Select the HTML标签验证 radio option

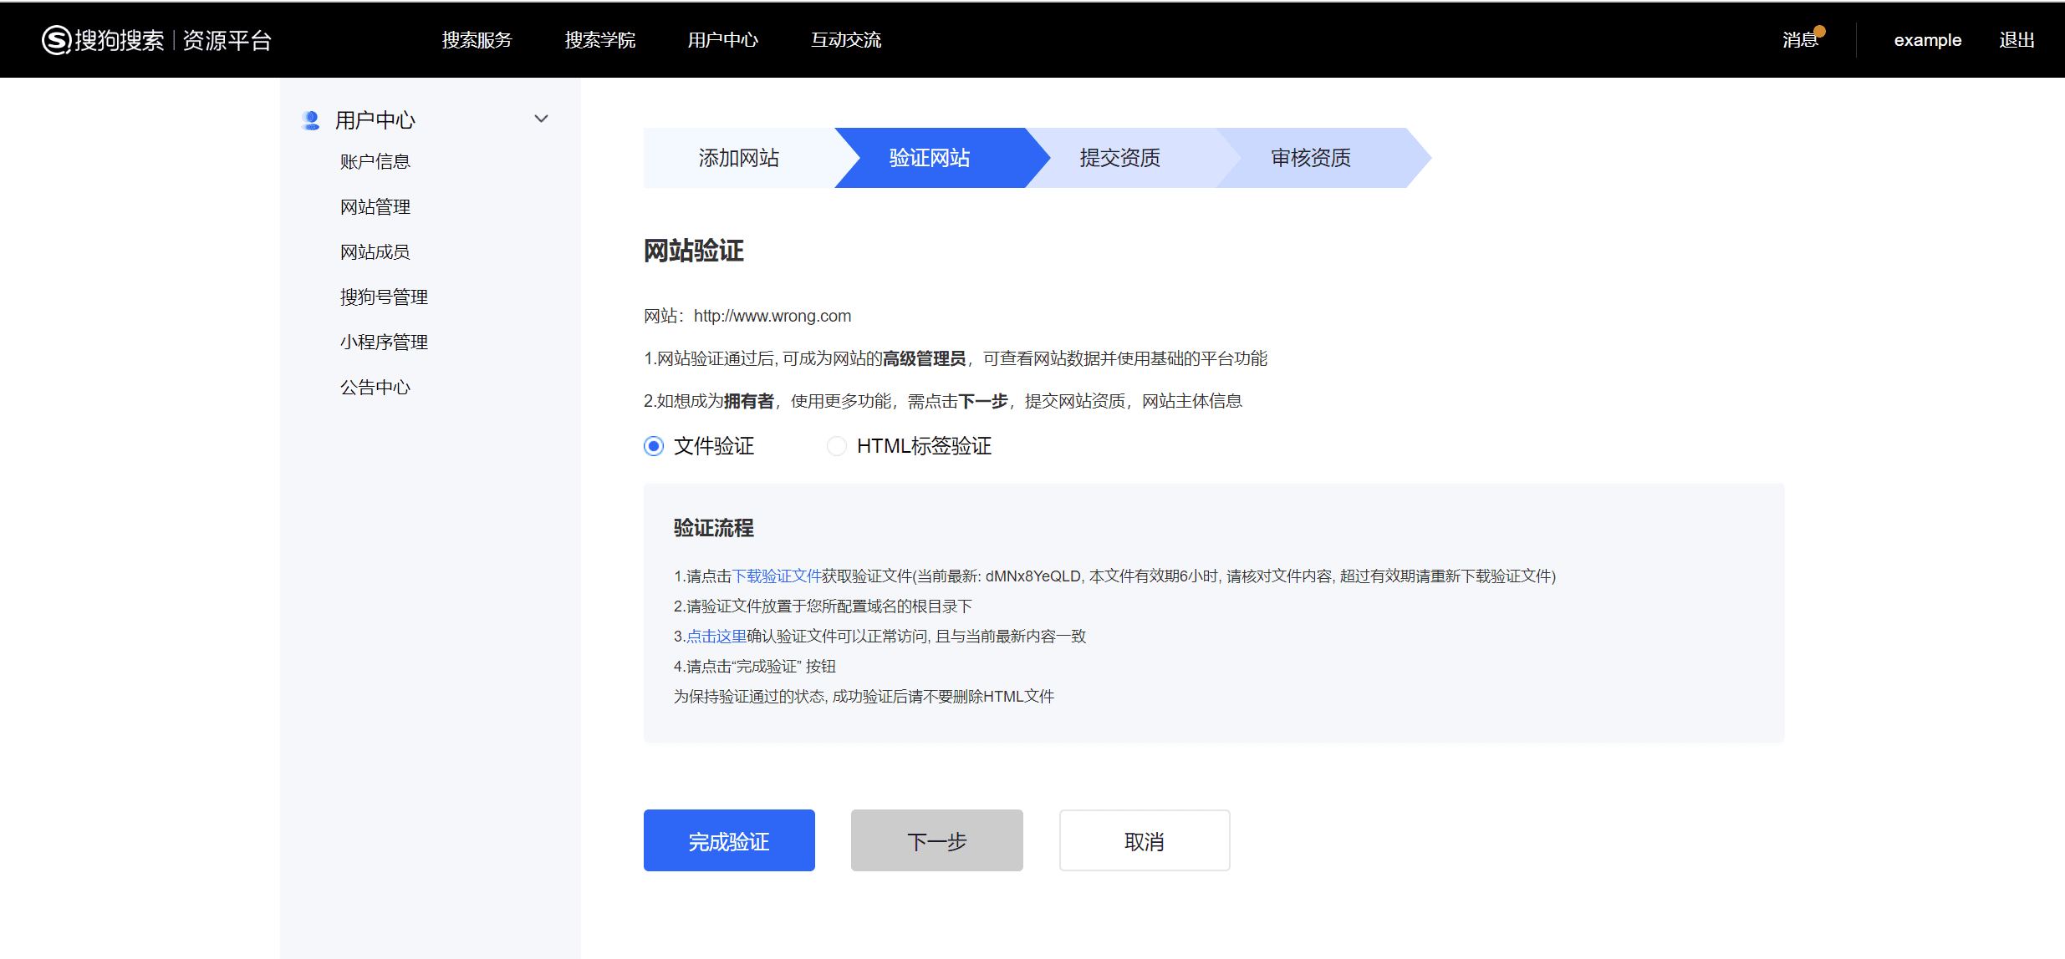836,446
